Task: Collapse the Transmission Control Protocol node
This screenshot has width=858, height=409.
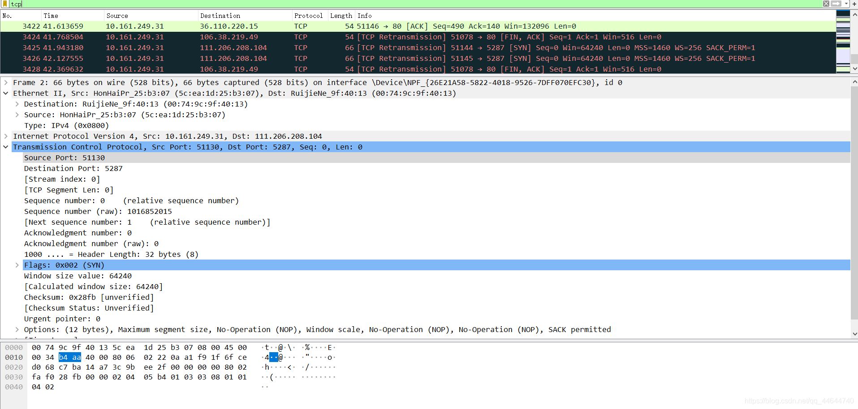Action: click(x=6, y=147)
